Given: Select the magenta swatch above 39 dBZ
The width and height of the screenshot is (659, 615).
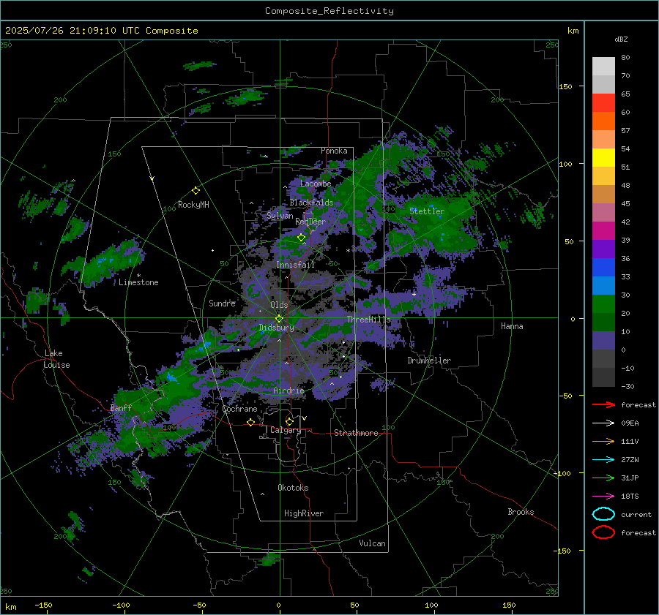Looking at the screenshot, I should (x=603, y=230).
